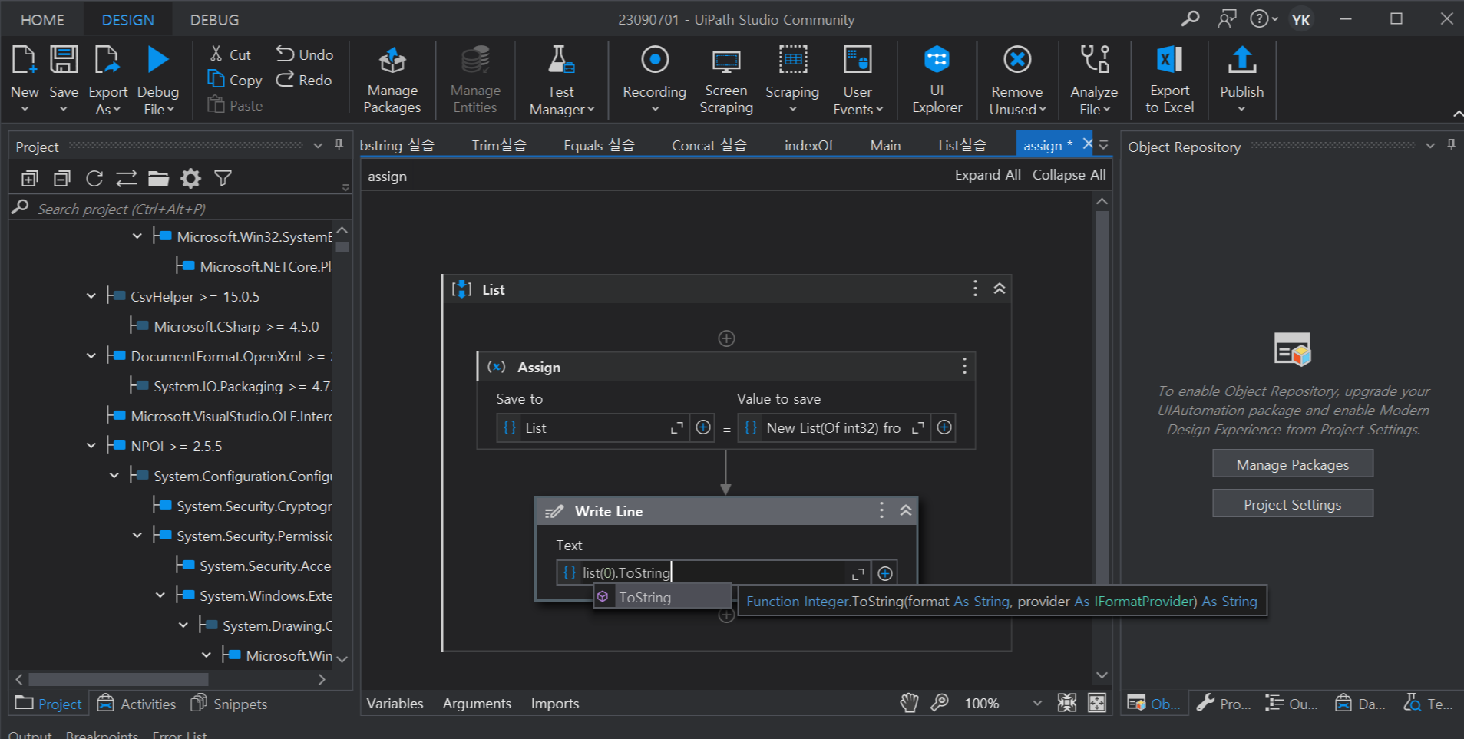Add activity above Assign with plus
Screen dimensions: 1464x739
click(x=726, y=338)
